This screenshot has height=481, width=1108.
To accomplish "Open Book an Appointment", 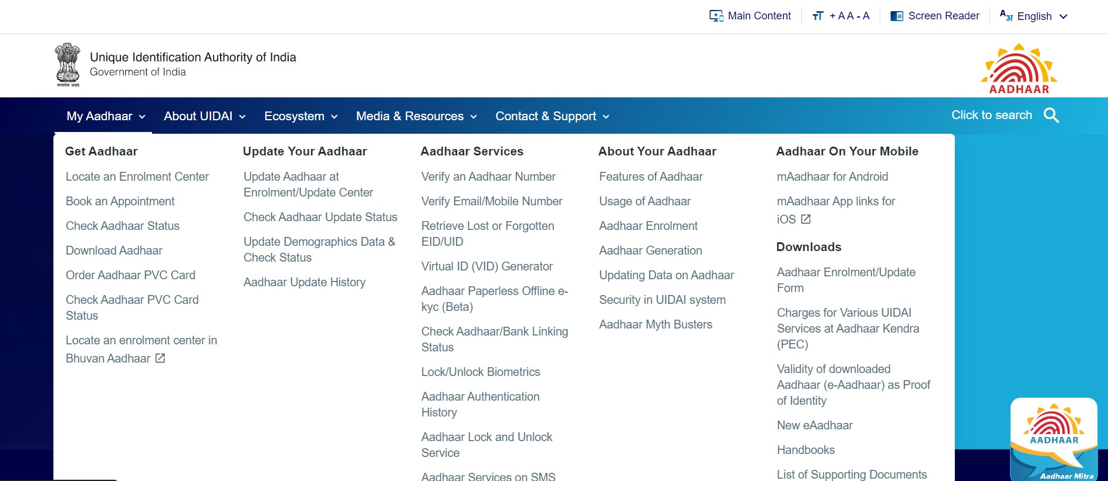I will [x=120, y=201].
